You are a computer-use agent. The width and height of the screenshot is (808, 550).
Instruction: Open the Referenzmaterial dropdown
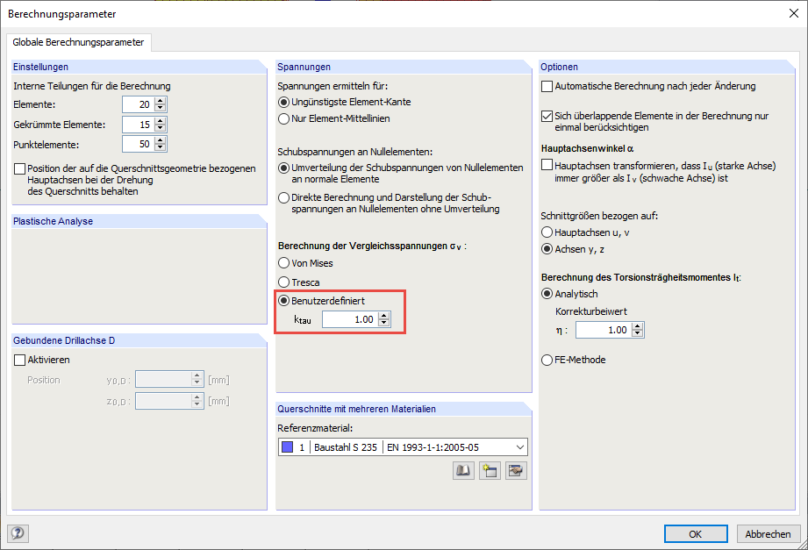click(518, 446)
